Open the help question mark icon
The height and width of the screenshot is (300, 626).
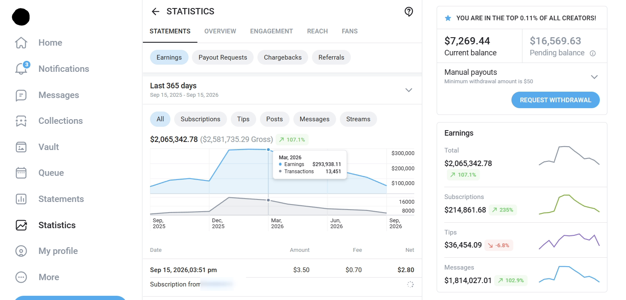[409, 12]
